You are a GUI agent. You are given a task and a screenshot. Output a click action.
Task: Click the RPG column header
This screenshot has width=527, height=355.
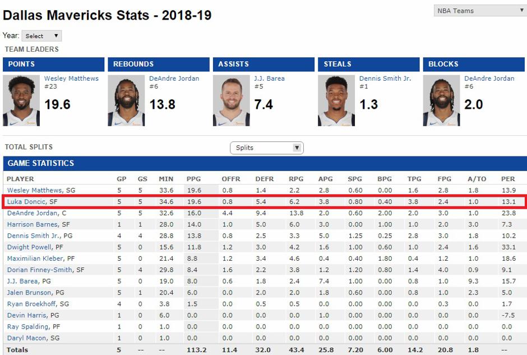(x=295, y=179)
